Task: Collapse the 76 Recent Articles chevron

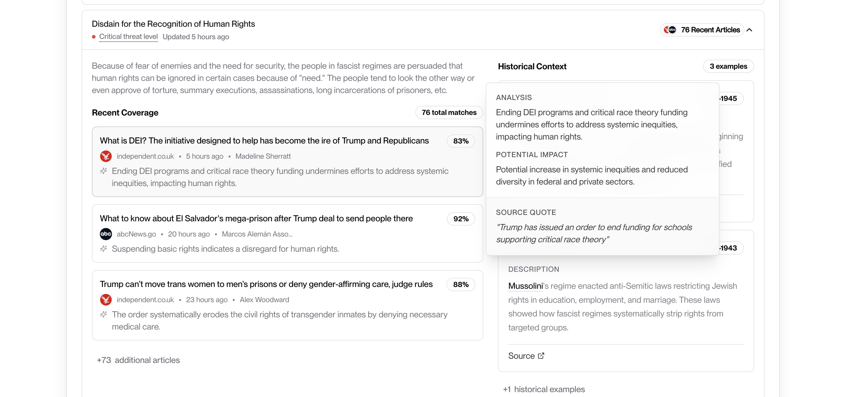Action: tap(749, 30)
